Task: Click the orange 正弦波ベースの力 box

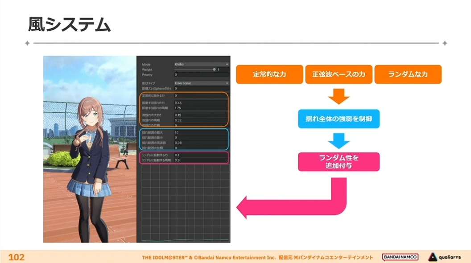Action: pyautogui.click(x=339, y=74)
